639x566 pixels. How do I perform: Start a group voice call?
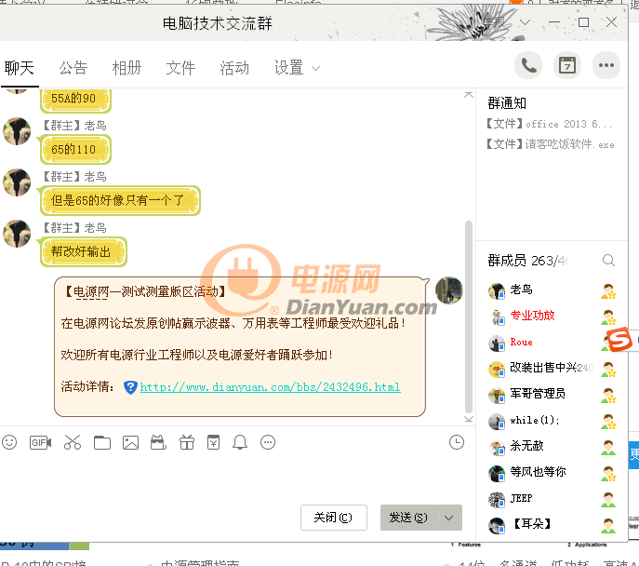pos(528,65)
